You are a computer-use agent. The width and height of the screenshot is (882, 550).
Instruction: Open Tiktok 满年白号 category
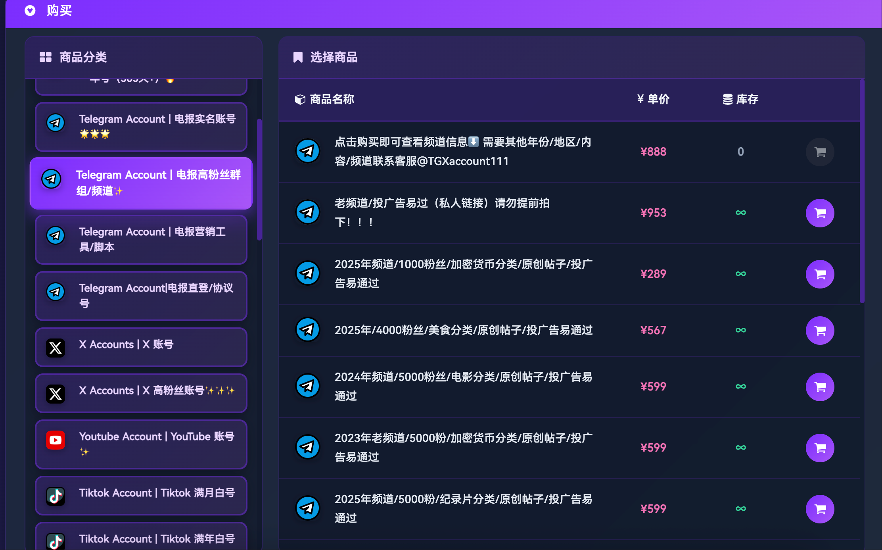point(141,538)
